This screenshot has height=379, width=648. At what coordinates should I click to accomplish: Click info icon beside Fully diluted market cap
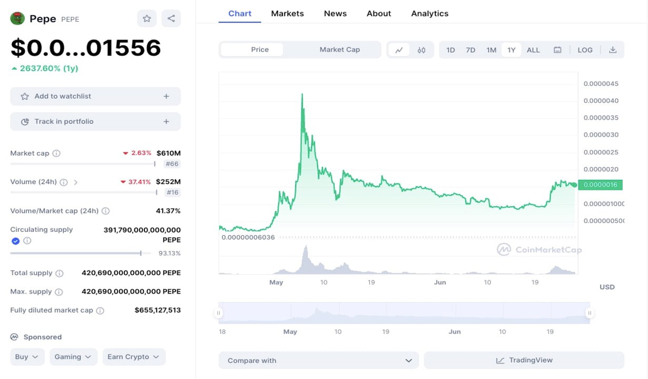100,310
